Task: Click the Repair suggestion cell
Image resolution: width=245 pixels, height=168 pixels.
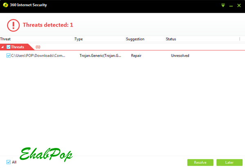Action: [x=136, y=56]
